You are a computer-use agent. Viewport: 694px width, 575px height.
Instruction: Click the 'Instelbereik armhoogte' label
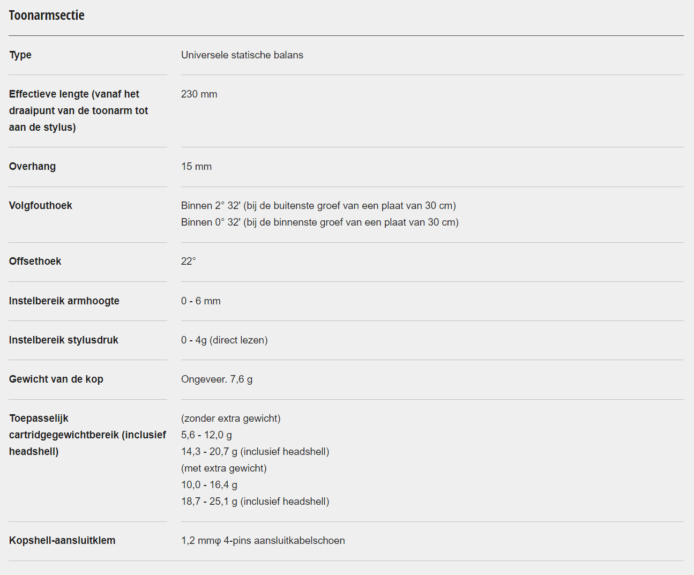pyautogui.click(x=64, y=301)
